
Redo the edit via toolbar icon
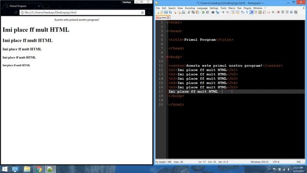(x=207, y=12)
